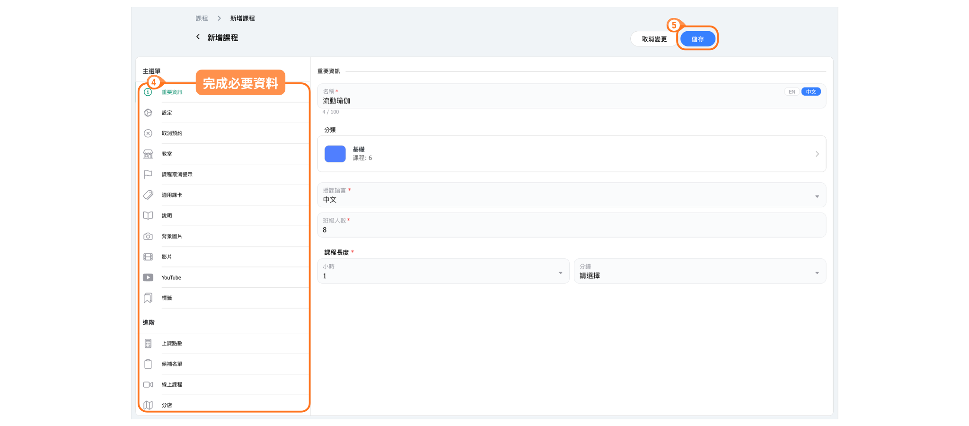Switch name language to EN
This screenshot has height=426, width=969.
click(792, 92)
